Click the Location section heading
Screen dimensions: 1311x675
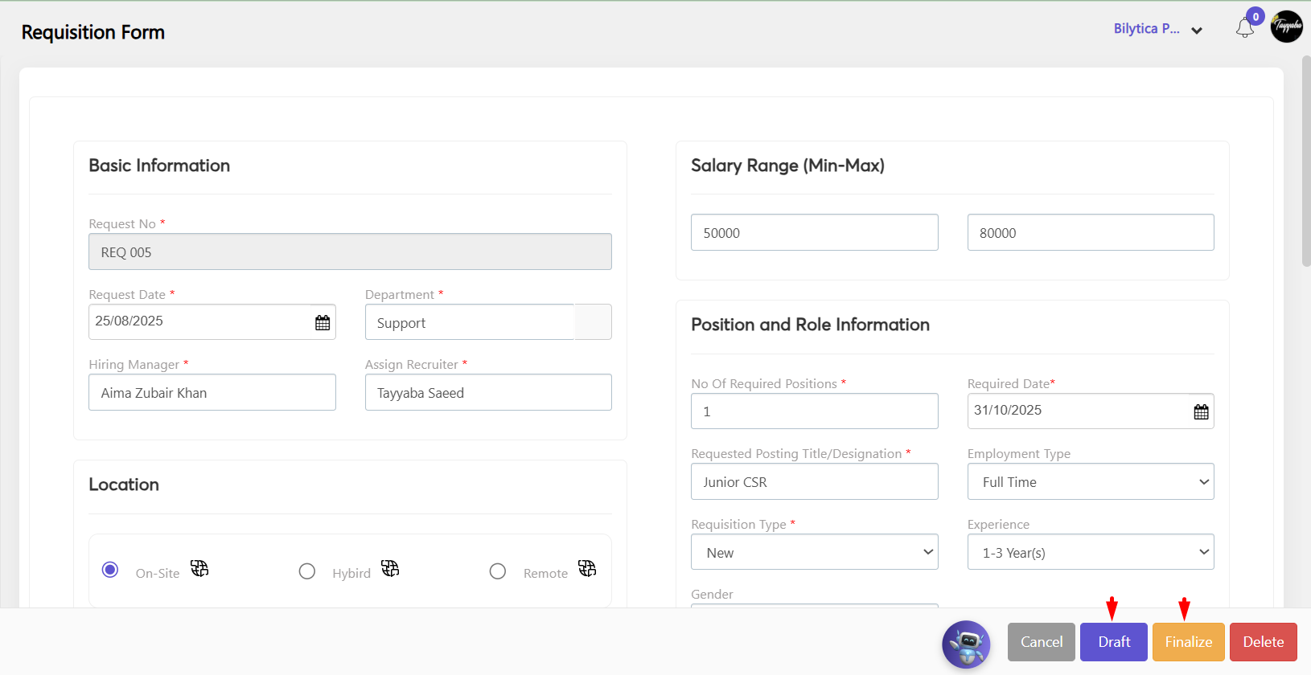[124, 485]
